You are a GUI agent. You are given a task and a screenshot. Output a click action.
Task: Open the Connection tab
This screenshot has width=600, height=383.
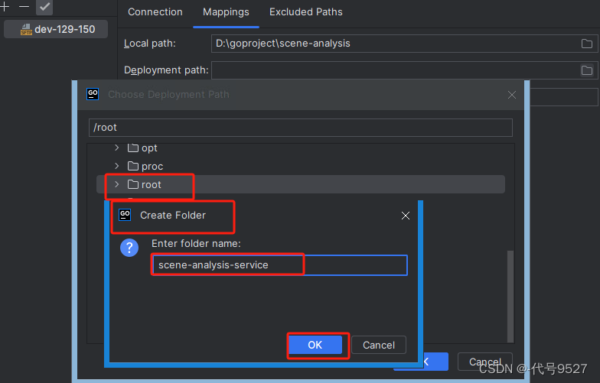point(155,12)
